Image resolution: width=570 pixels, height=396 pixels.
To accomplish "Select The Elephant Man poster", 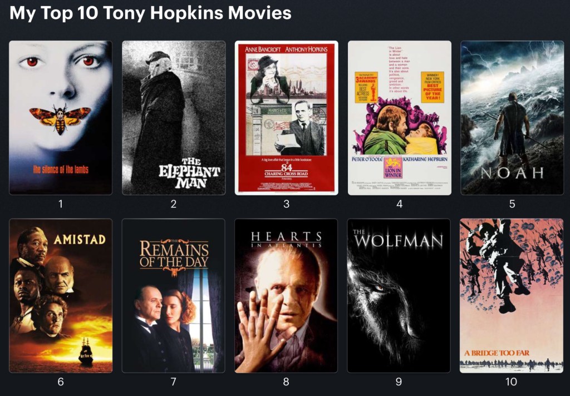I will click(x=174, y=118).
